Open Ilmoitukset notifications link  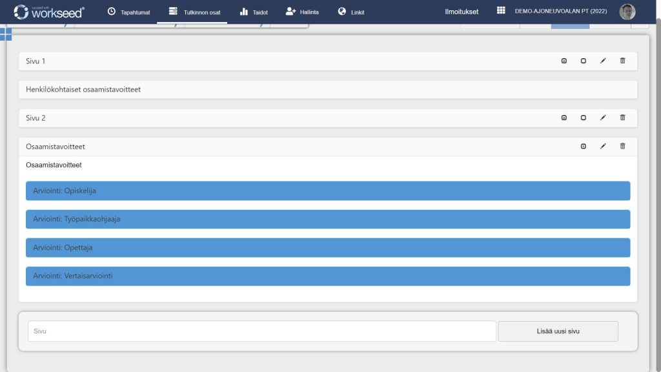(462, 12)
